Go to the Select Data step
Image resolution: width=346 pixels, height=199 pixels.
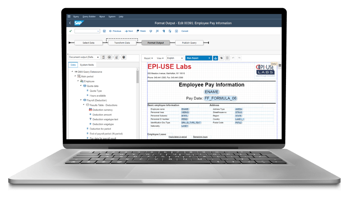[88, 43]
